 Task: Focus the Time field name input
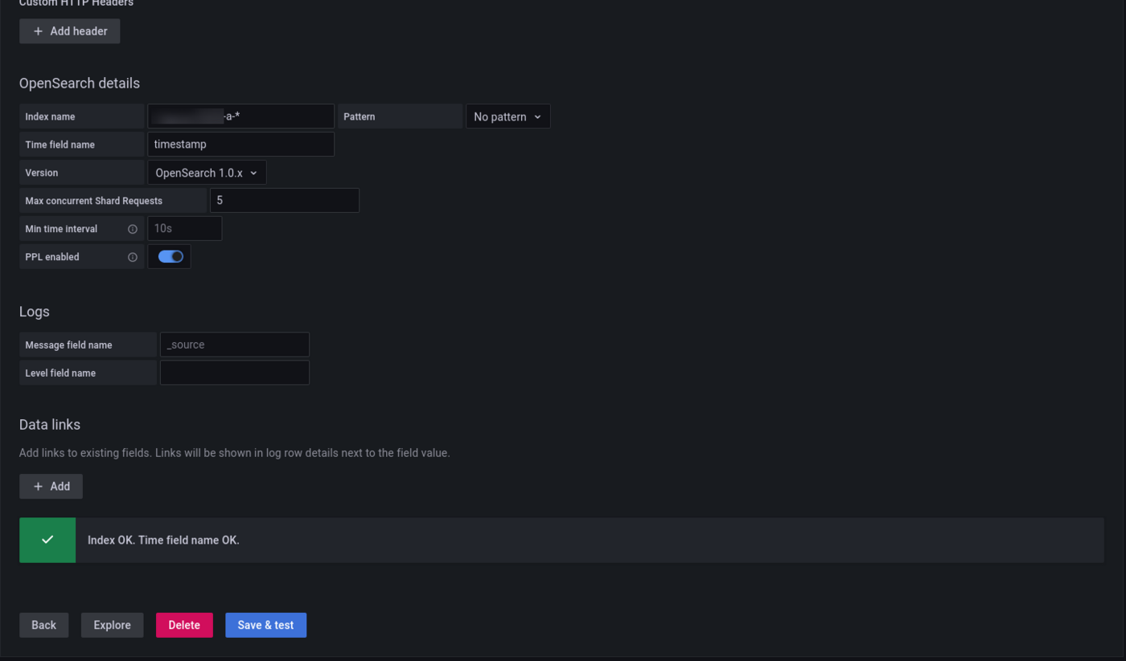point(240,145)
